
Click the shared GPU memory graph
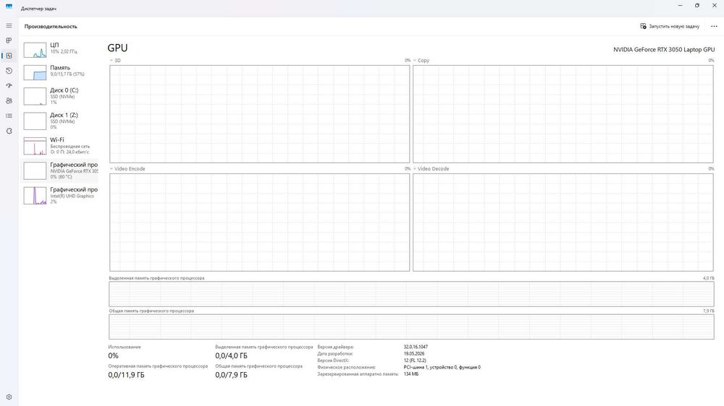click(x=411, y=327)
